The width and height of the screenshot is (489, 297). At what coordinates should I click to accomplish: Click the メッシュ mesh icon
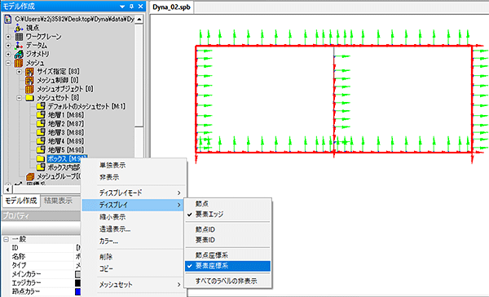coord(19,63)
